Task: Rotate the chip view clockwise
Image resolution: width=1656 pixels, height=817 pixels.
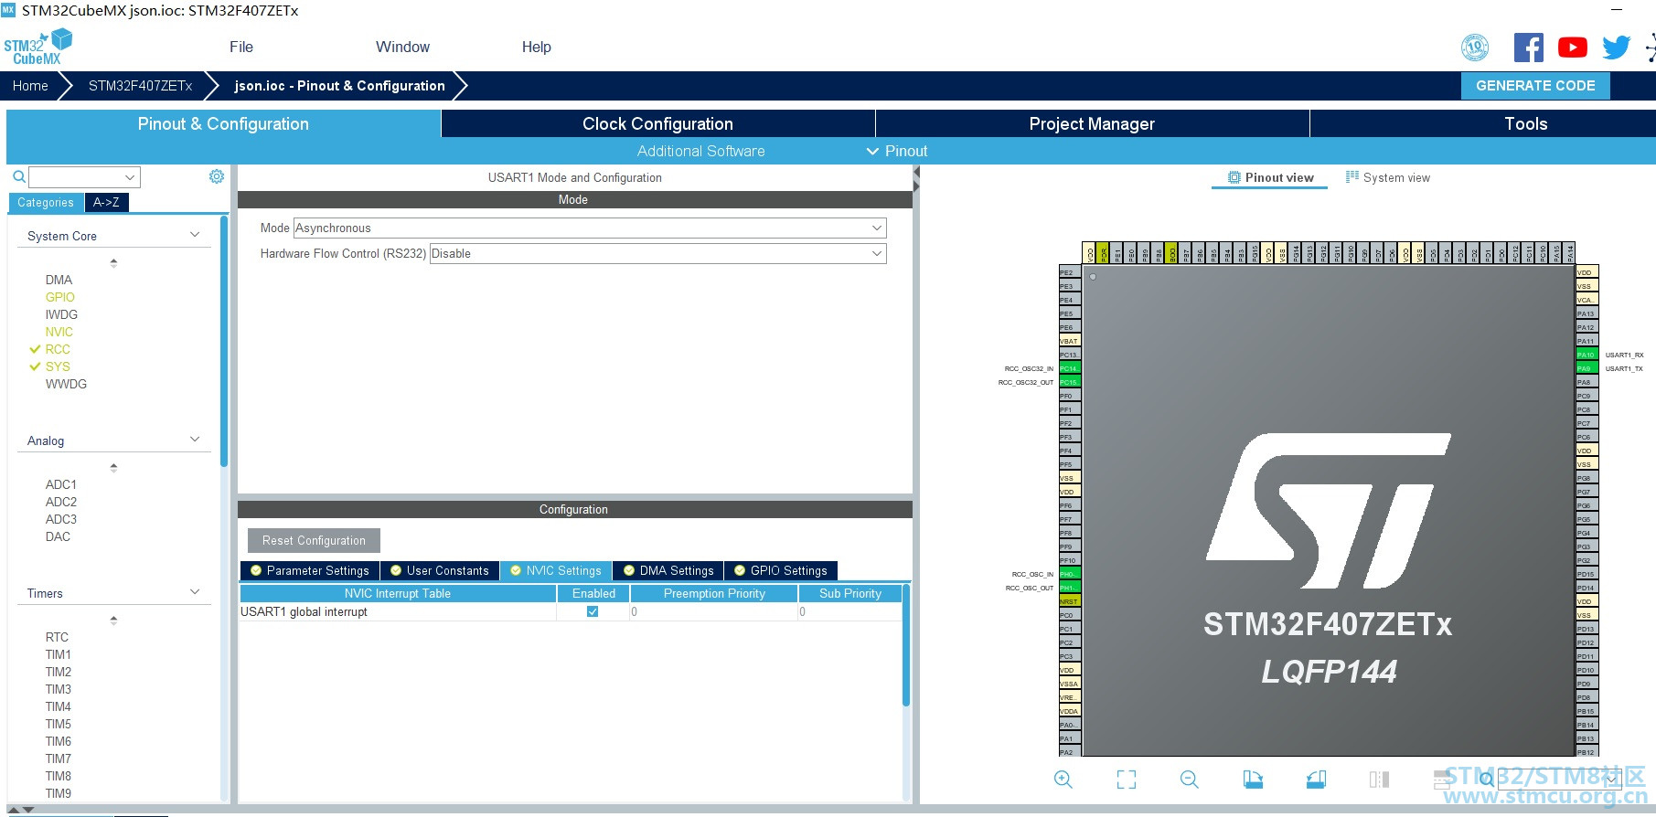Action: coord(1253,780)
